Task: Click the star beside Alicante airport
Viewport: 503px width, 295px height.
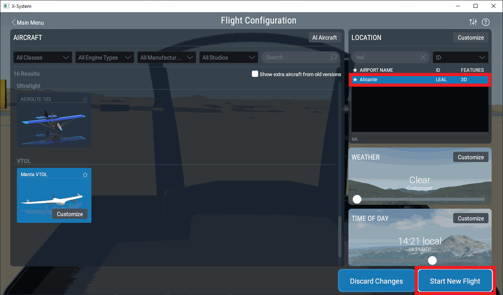Action: (x=355, y=80)
